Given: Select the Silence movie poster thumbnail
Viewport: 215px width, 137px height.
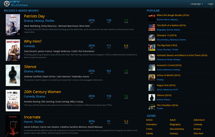Looking at the screenshot, I should tap(13, 75).
